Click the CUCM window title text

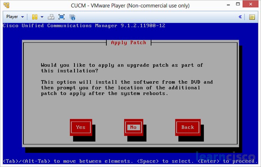(130, 6)
